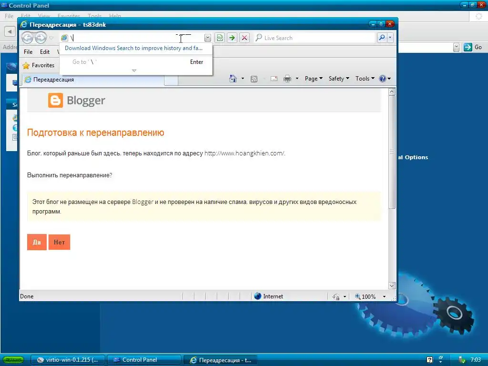The image size is (488, 366).
Task: Open Control Panel address dropdown arrow
Action: tap(456, 47)
